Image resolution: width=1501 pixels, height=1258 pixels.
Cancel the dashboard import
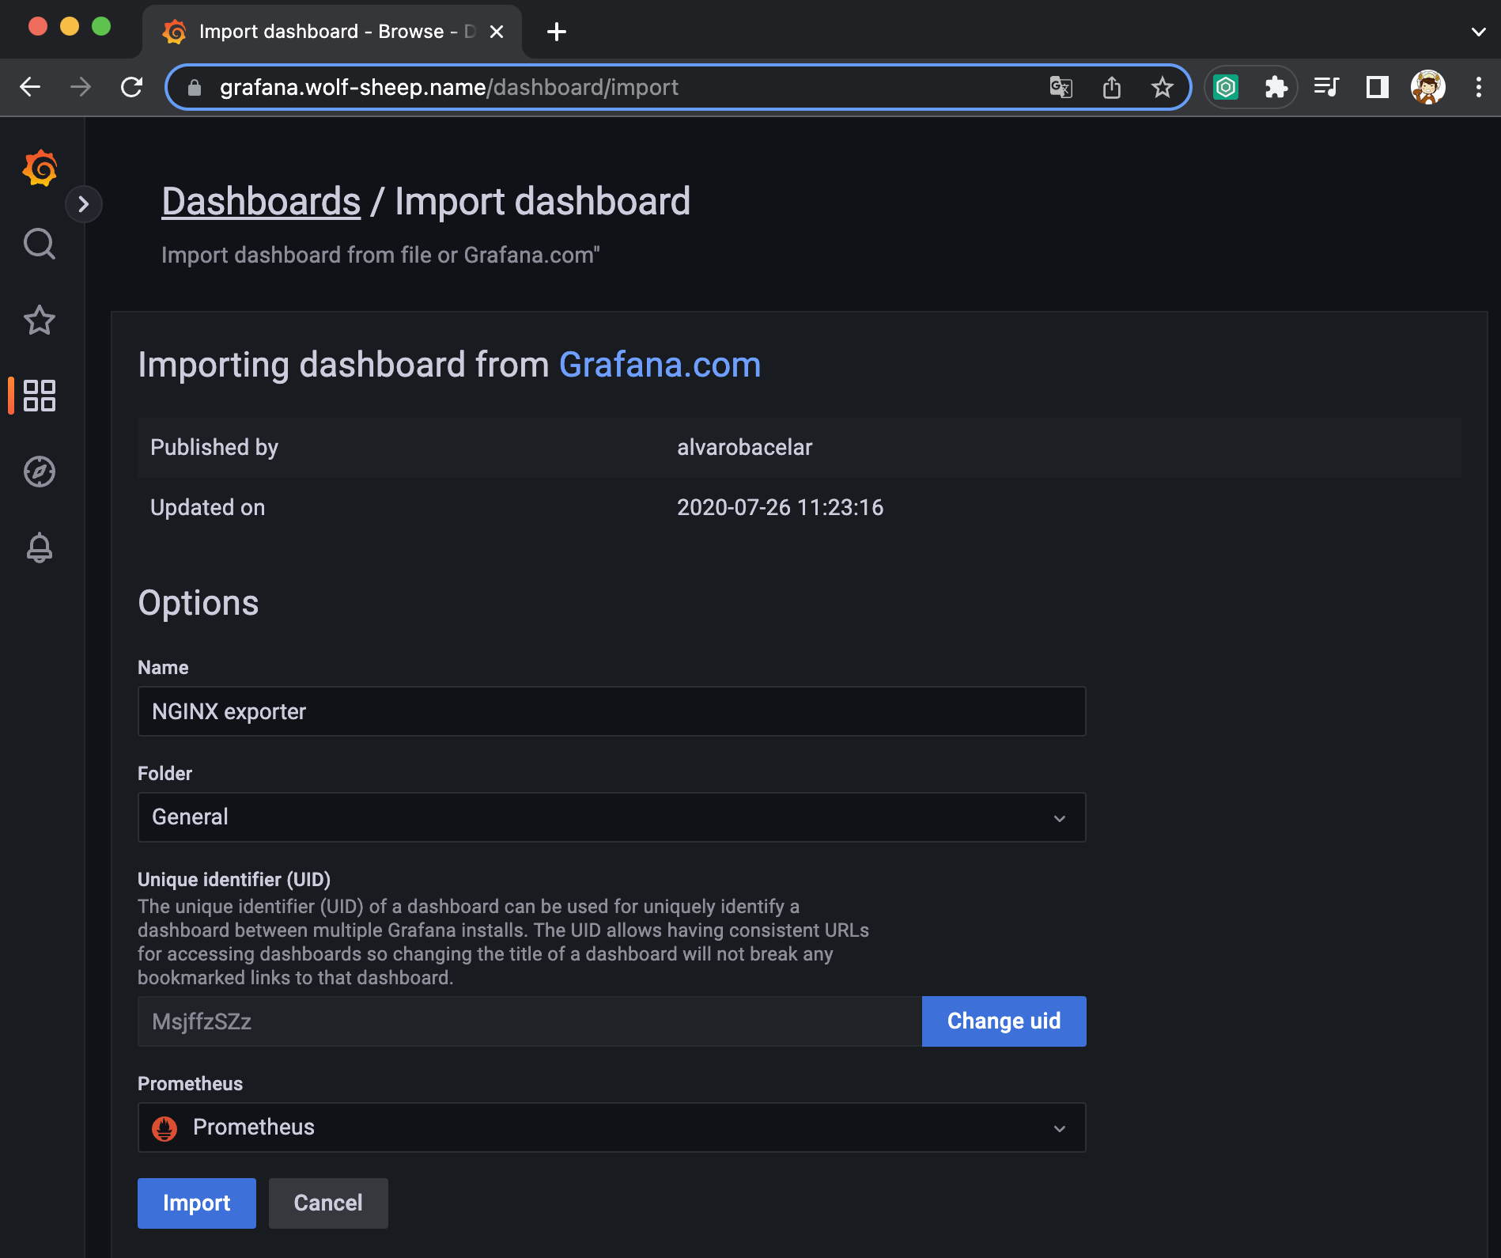tap(328, 1203)
